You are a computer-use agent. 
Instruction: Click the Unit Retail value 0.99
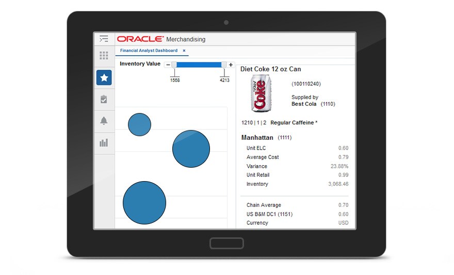(x=344, y=175)
